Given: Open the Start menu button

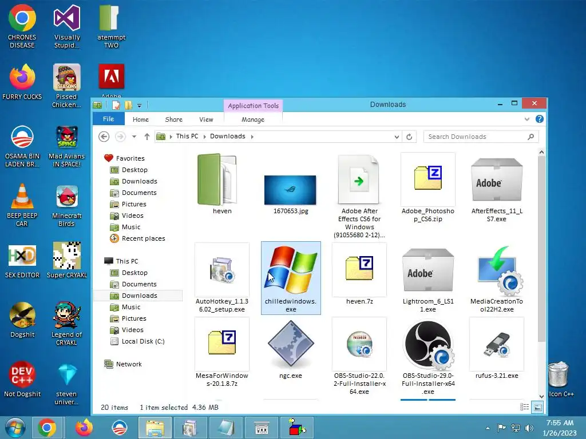Looking at the screenshot, I should (15, 428).
